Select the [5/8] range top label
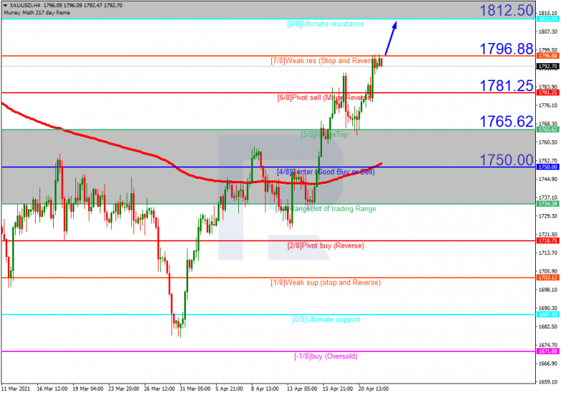Image resolution: width=561 pixels, height=395 pixels. [x=324, y=134]
